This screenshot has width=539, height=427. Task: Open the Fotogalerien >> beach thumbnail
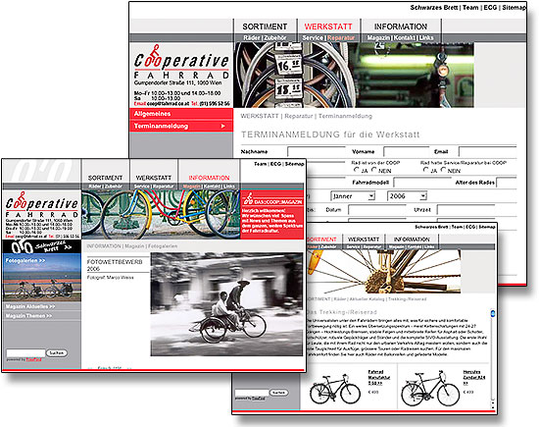(x=41, y=278)
